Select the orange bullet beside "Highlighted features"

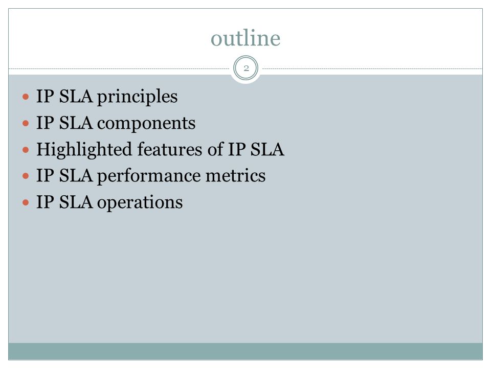pyautogui.click(x=26, y=150)
